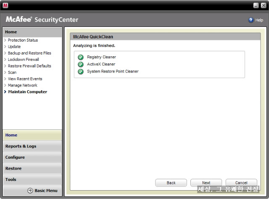Click the bold chevron beside Maintain Computer
The width and height of the screenshot is (269, 199).
(5, 92)
